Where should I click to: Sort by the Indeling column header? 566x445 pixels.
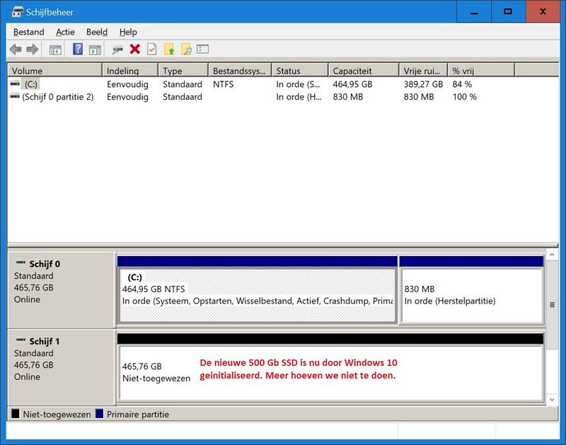(130, 70)
